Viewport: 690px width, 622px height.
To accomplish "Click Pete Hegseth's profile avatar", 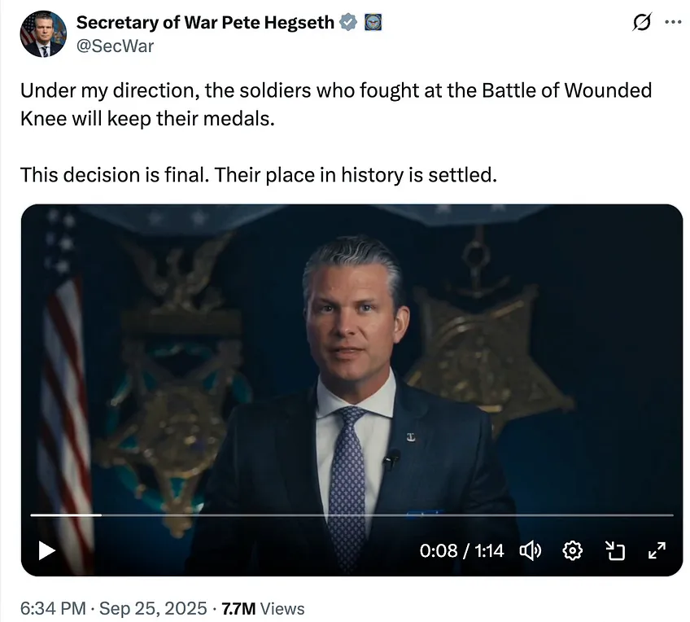I will click(42, 34).
